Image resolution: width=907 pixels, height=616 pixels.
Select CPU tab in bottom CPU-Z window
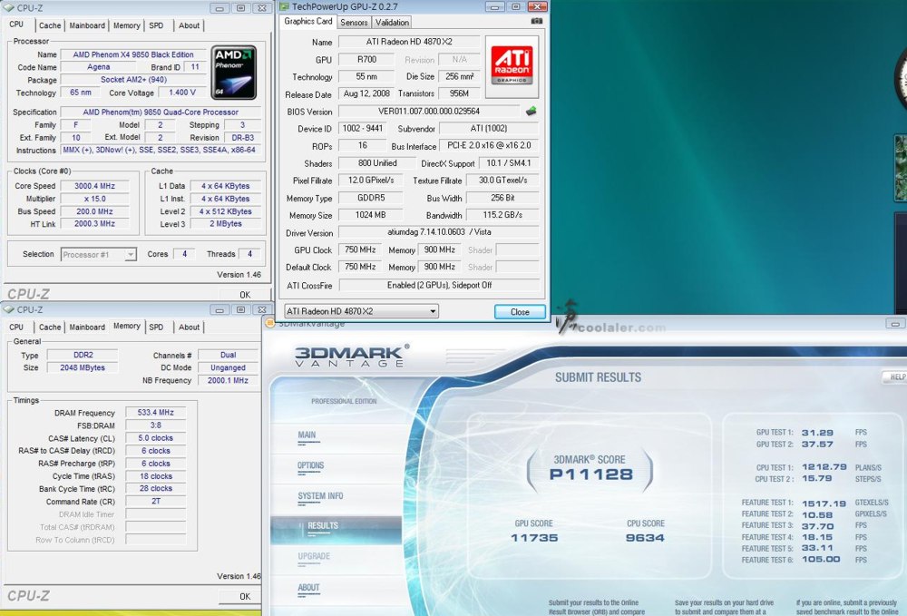pos(16,327)
